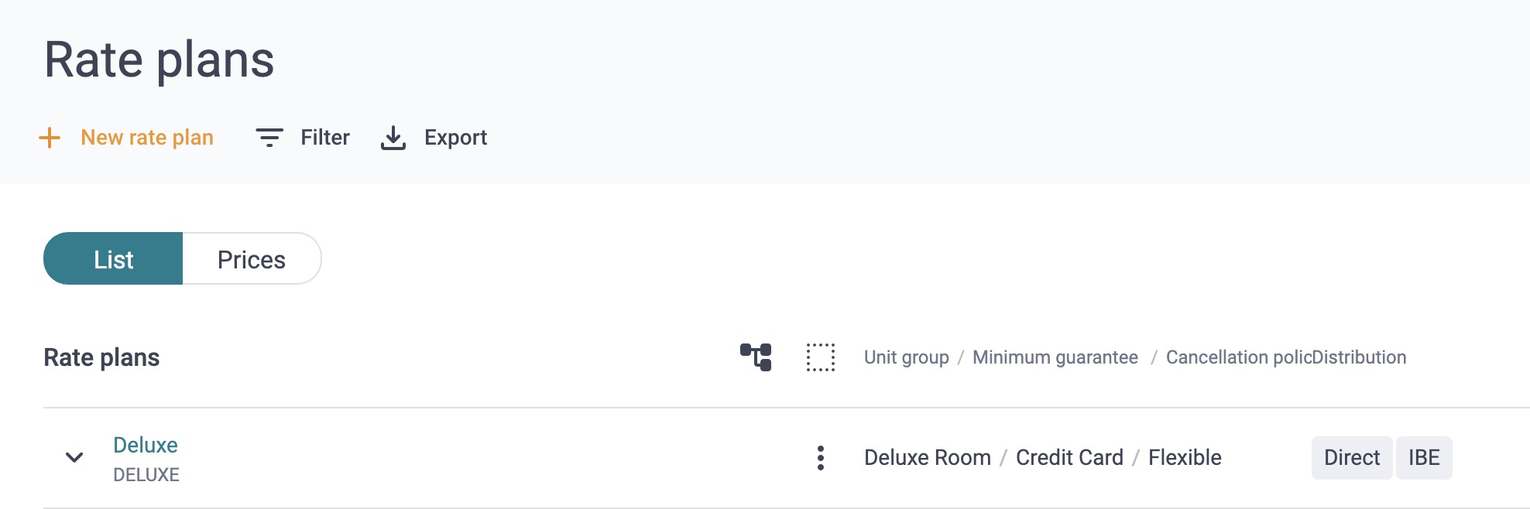Click the IBE distribution tag
This screenshot has width=1530, height=509.
coord(1424,458)
